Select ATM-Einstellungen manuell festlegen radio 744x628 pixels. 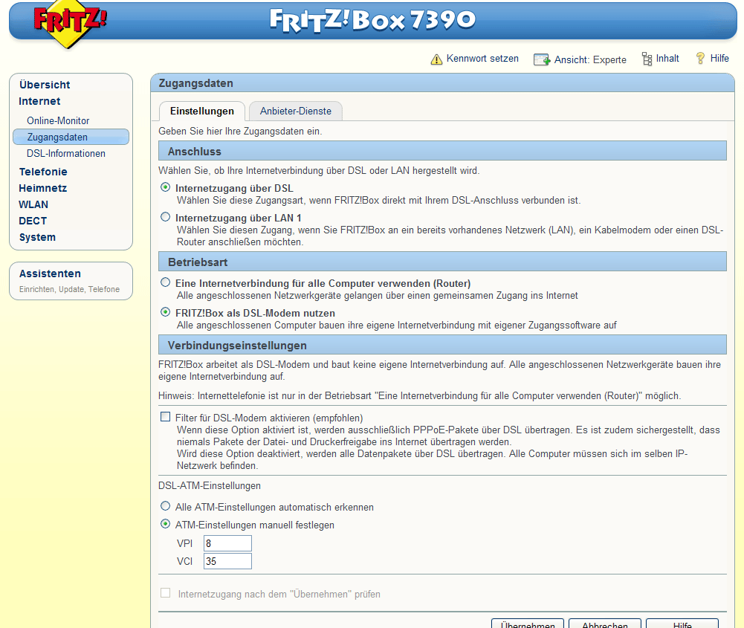coord(165,524)
